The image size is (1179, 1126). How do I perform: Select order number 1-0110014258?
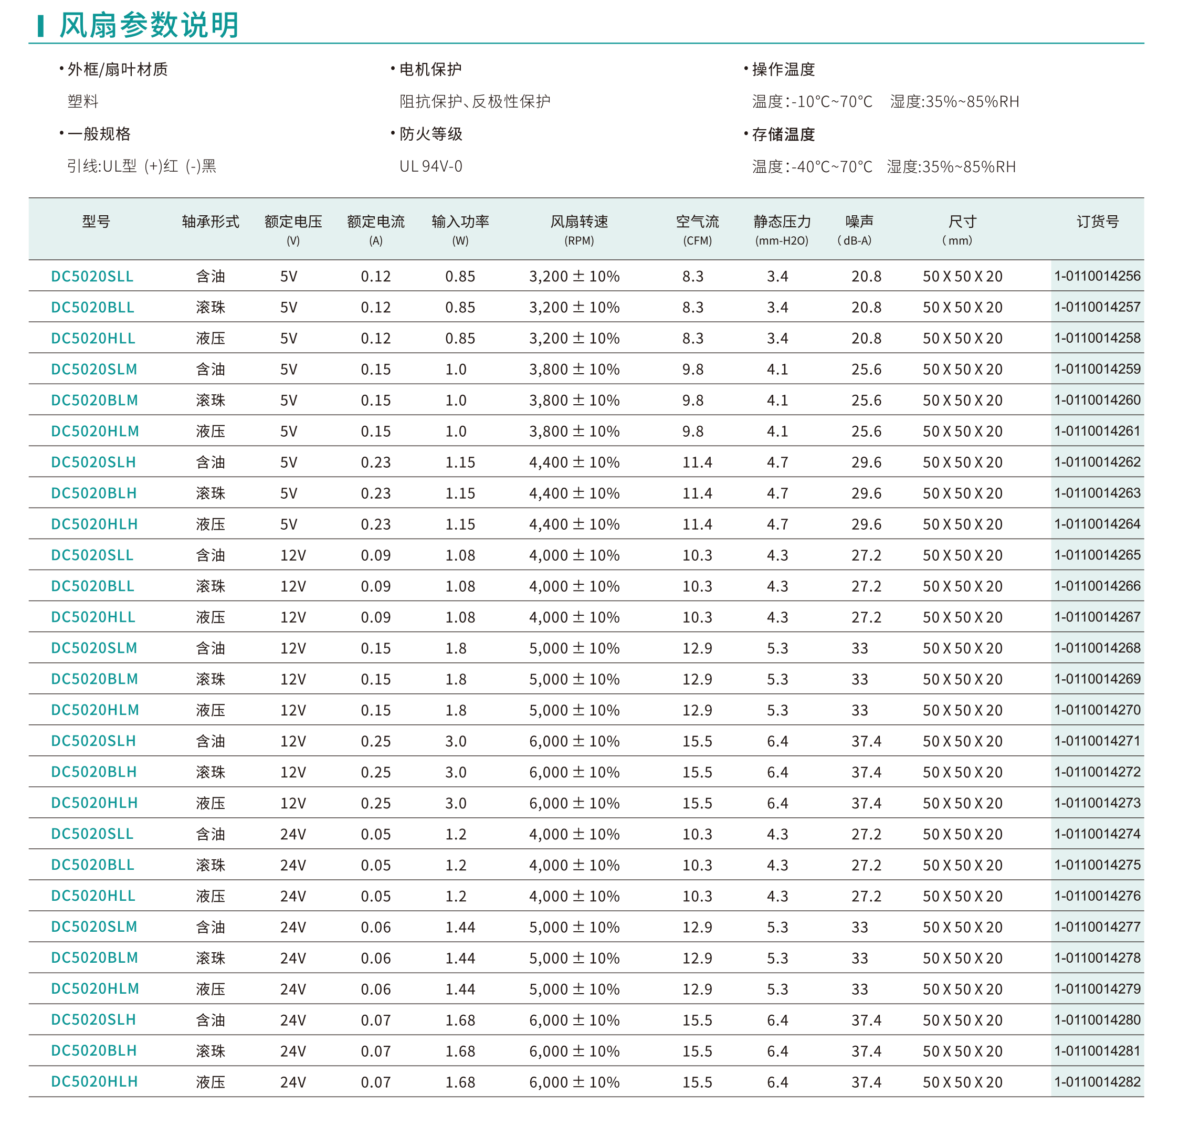point(1097,338)
